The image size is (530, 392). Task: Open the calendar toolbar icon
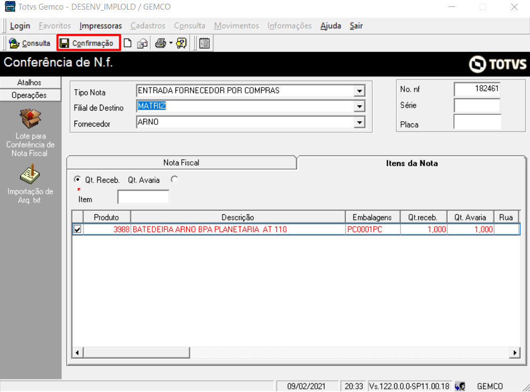(x=204, y=43)
